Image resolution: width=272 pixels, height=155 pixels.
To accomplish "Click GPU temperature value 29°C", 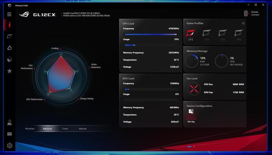I will pos(176,115).
